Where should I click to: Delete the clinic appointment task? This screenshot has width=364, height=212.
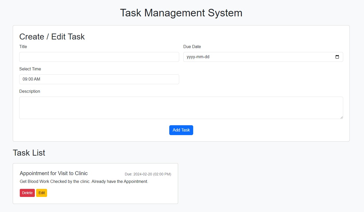(27, 193)
